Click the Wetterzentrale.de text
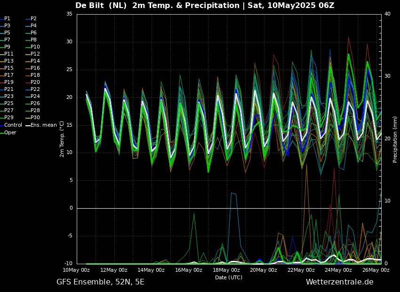 pyautogui.click(x=339, y=282)
